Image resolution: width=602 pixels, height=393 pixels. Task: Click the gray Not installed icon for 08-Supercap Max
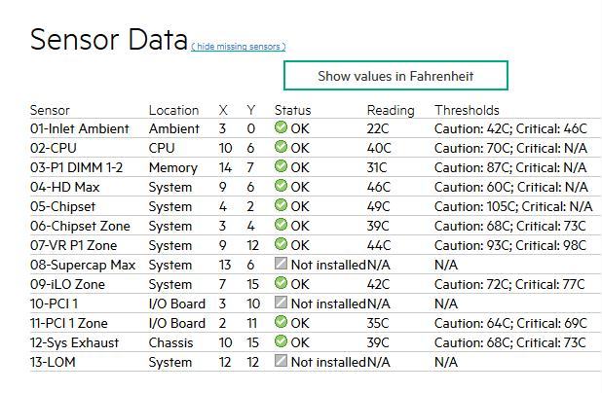point(281,264)
